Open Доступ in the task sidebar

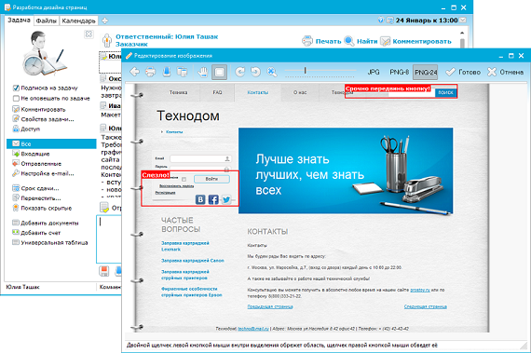[x=26, y=129]
